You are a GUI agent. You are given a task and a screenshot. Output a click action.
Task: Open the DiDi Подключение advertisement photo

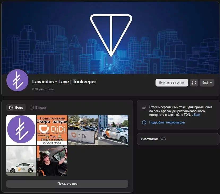pyautogui.click(x=52, y=130)
